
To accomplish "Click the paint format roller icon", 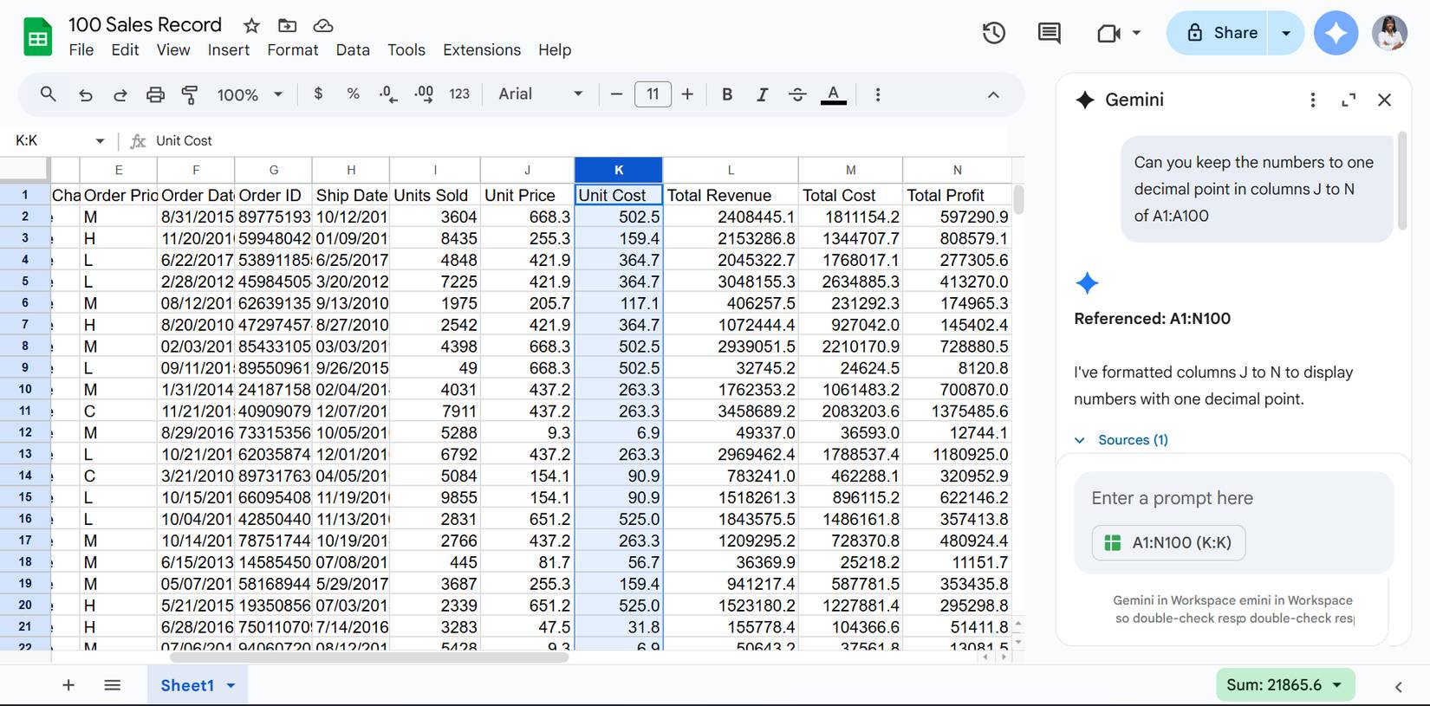I will click(x=190, y=94).
